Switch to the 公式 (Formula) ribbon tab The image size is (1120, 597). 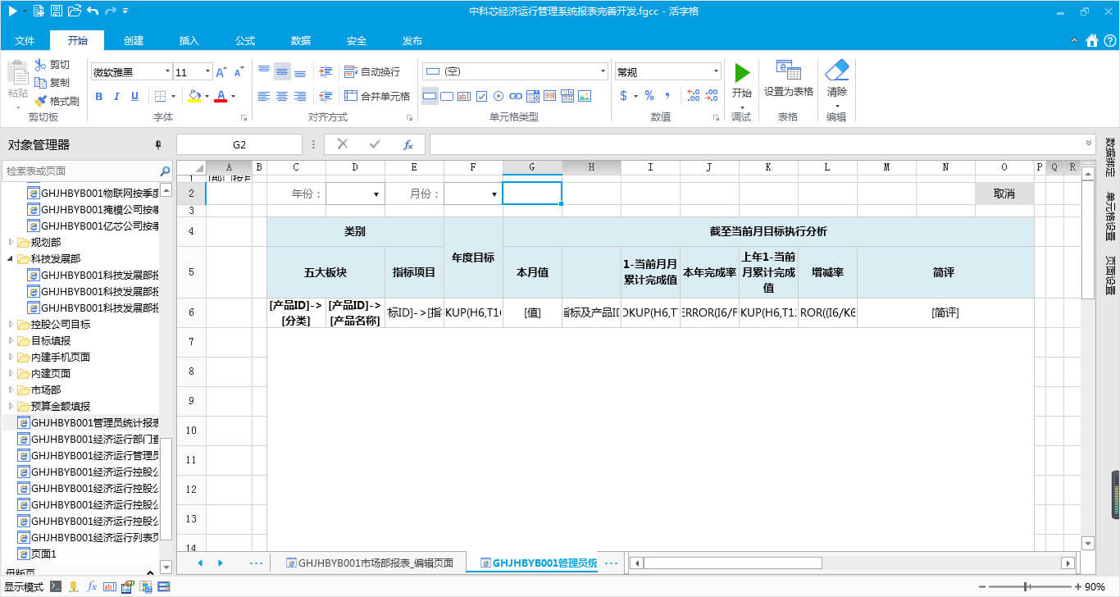(x=245, y=41)
